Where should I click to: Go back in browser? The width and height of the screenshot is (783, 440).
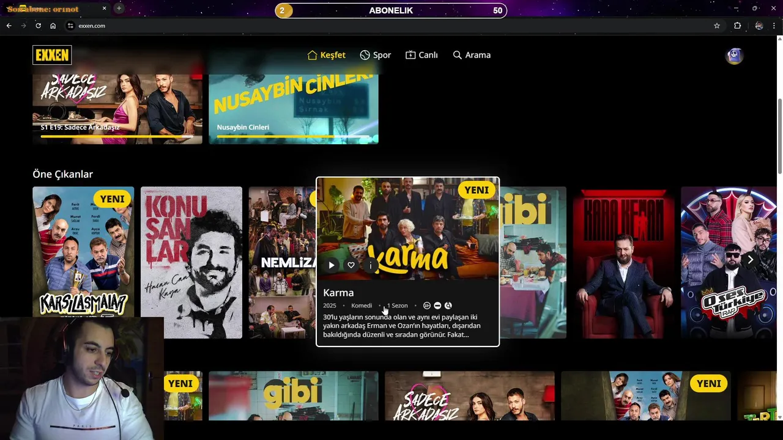click(9, 26)
